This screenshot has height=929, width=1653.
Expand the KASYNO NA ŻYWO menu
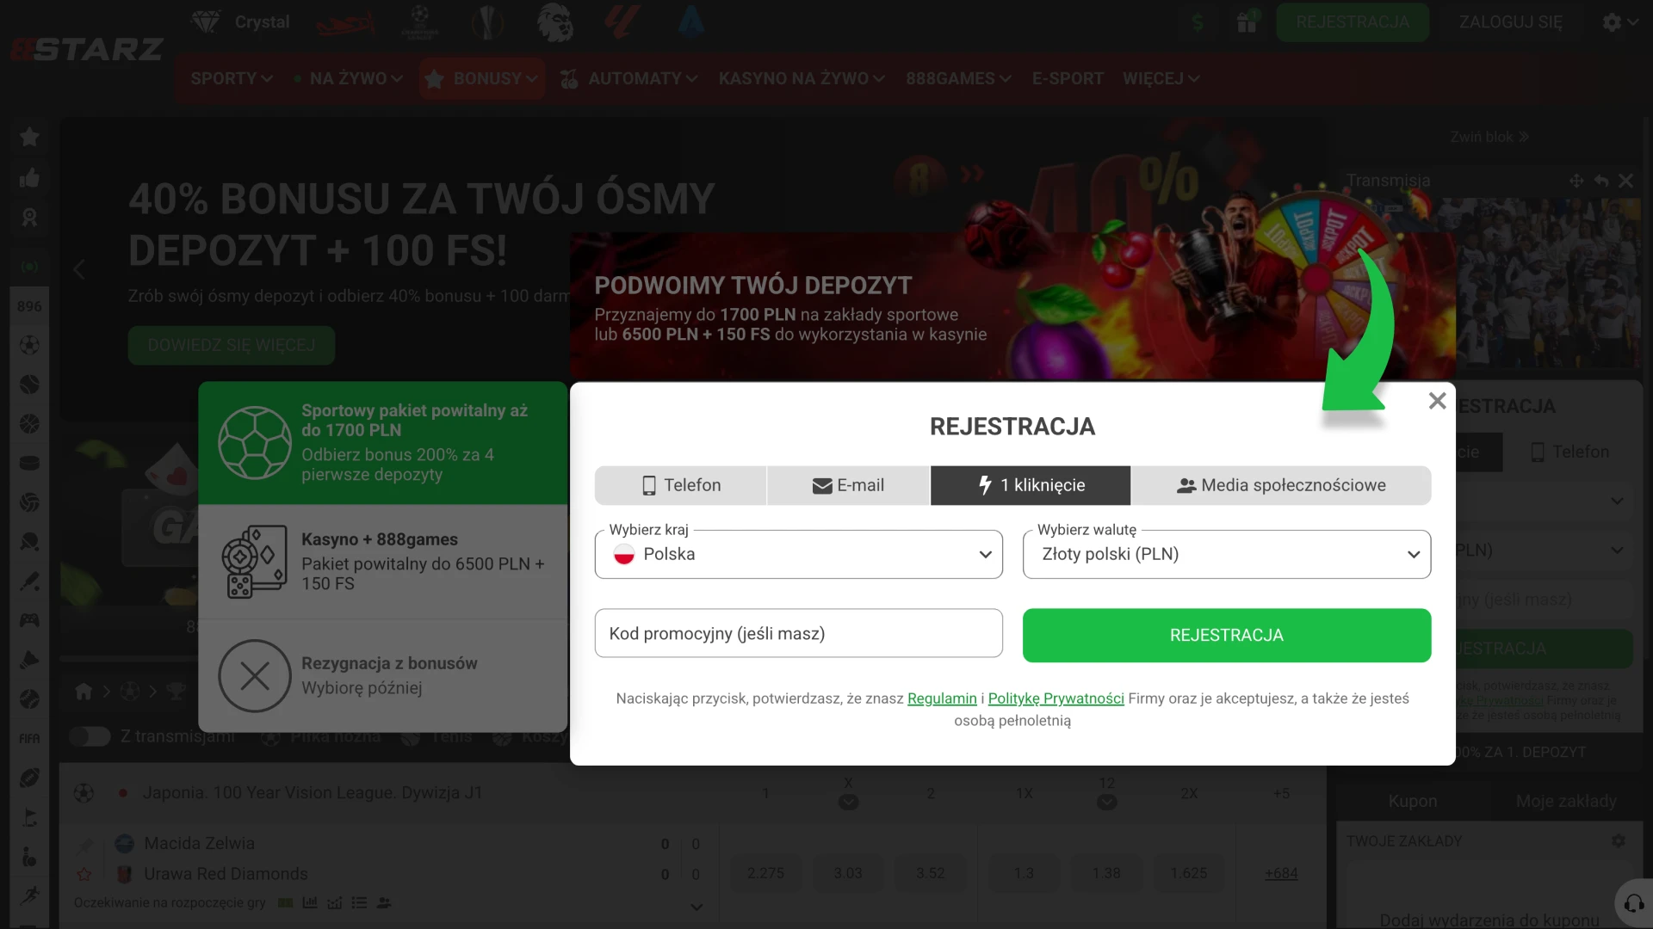click(x=802, y=78)
